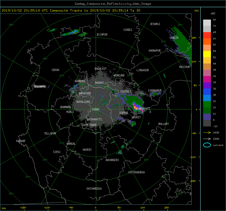This screenshot has height=211, width=226.
Task: Click the 'dBZ' legend heading
Action: coord(213,13)
